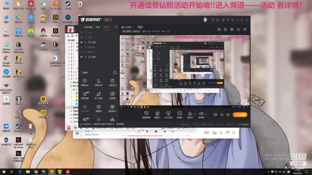312x175 pixels.
Task: Click the streamer avatar in title bar
Action: (205, 20)
